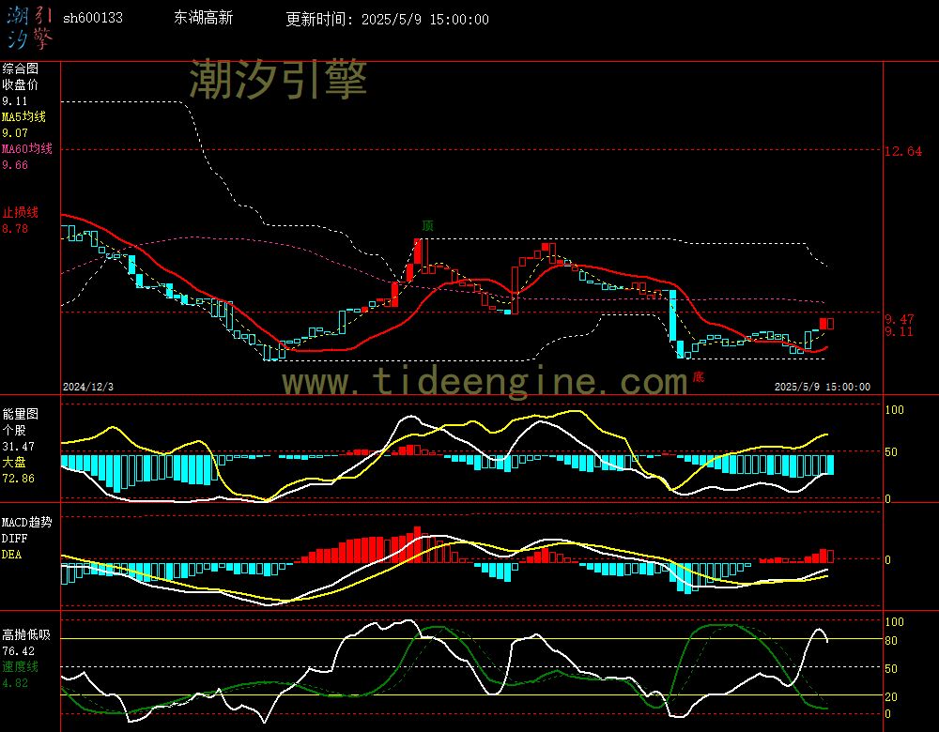Select the 高抛低吸 panel label
This screenshot has height=732, width=939.
coord(26,635)
